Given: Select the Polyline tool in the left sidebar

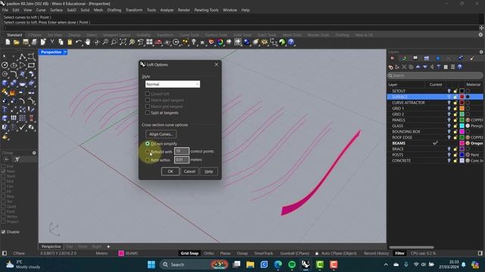Looking at the screenshot, I should pyautogui.click(x=22, y=57).
